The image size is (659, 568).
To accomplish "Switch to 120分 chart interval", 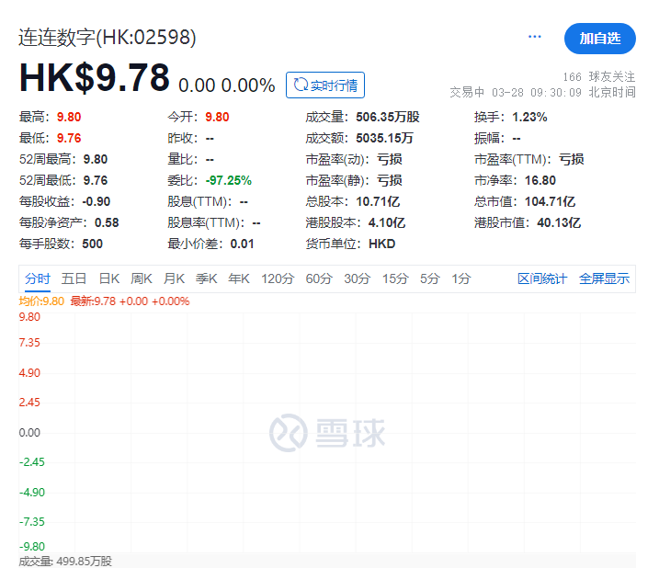I will [278, 278].
